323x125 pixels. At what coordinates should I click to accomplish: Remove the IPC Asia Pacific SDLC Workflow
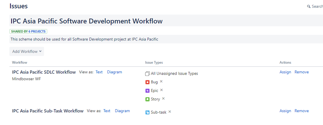click(302, 72)
